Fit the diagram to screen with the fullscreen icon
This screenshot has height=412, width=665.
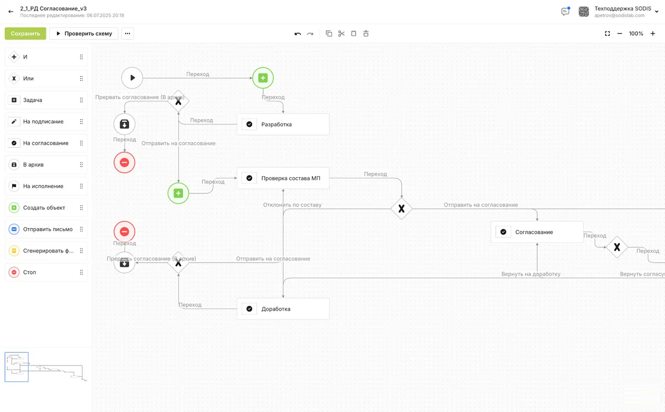point(607,33)
